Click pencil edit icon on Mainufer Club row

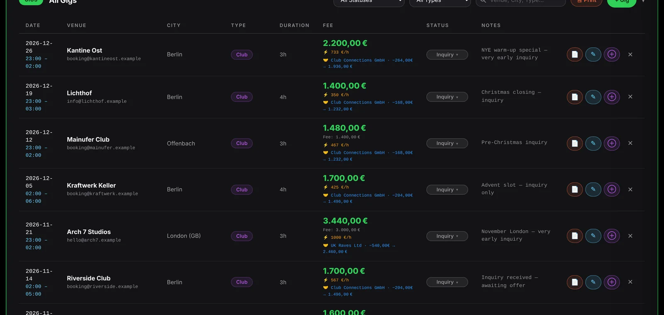tap(593, 143)
